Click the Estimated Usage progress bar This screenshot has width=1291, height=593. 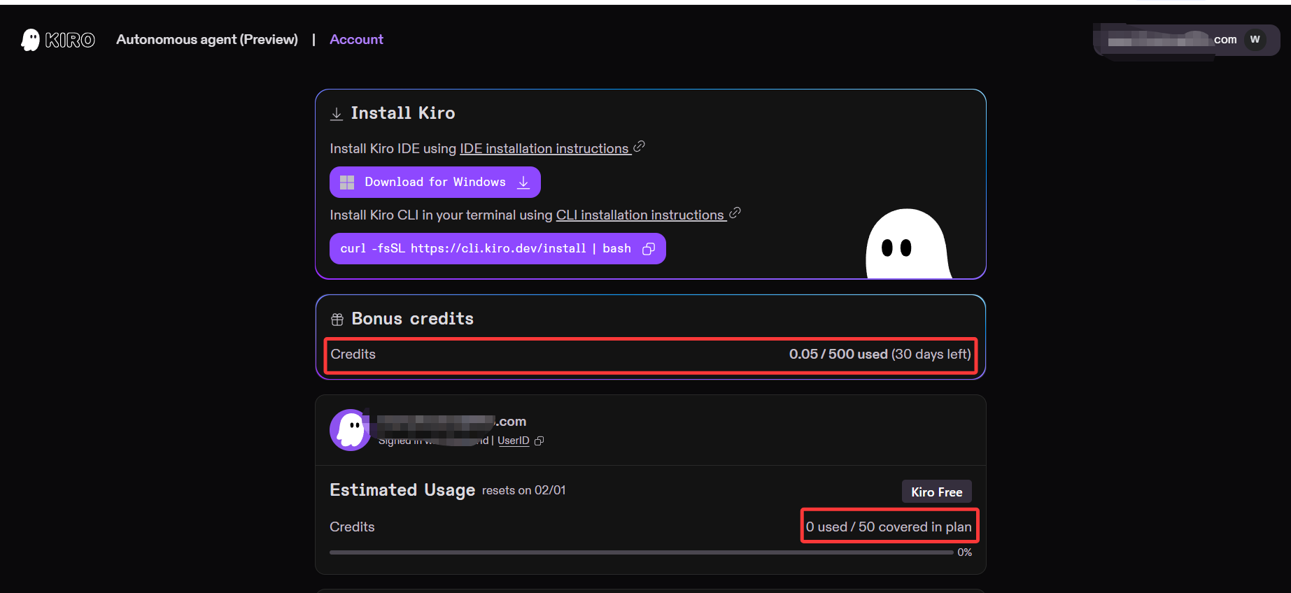click(x=641, y=552)
